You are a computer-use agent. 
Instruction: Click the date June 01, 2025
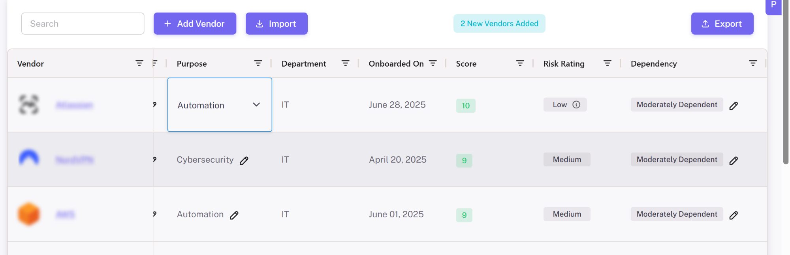coord(396,214)
